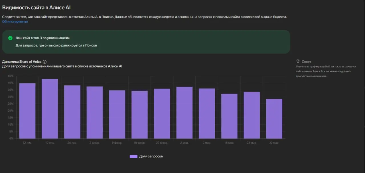The height and width of the screenshot is (173, 365).
Task: Select the bar for 9 мар.
Action: [x=207, y=113]
